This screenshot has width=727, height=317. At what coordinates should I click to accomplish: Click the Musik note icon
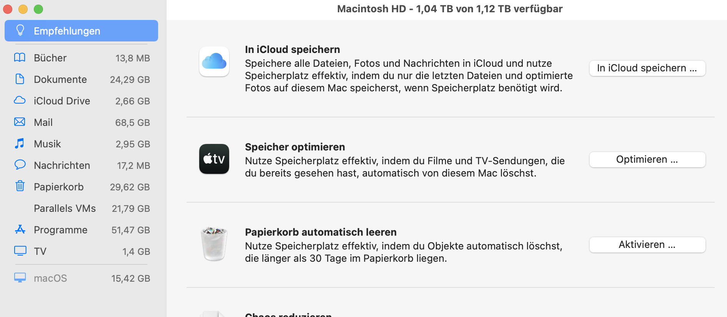[x=20, y=144]
